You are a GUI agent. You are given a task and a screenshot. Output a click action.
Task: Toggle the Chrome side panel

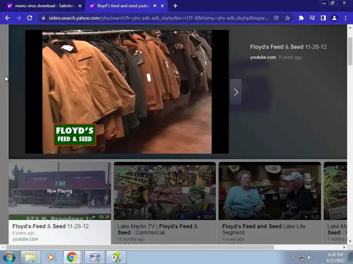(323, 18)
